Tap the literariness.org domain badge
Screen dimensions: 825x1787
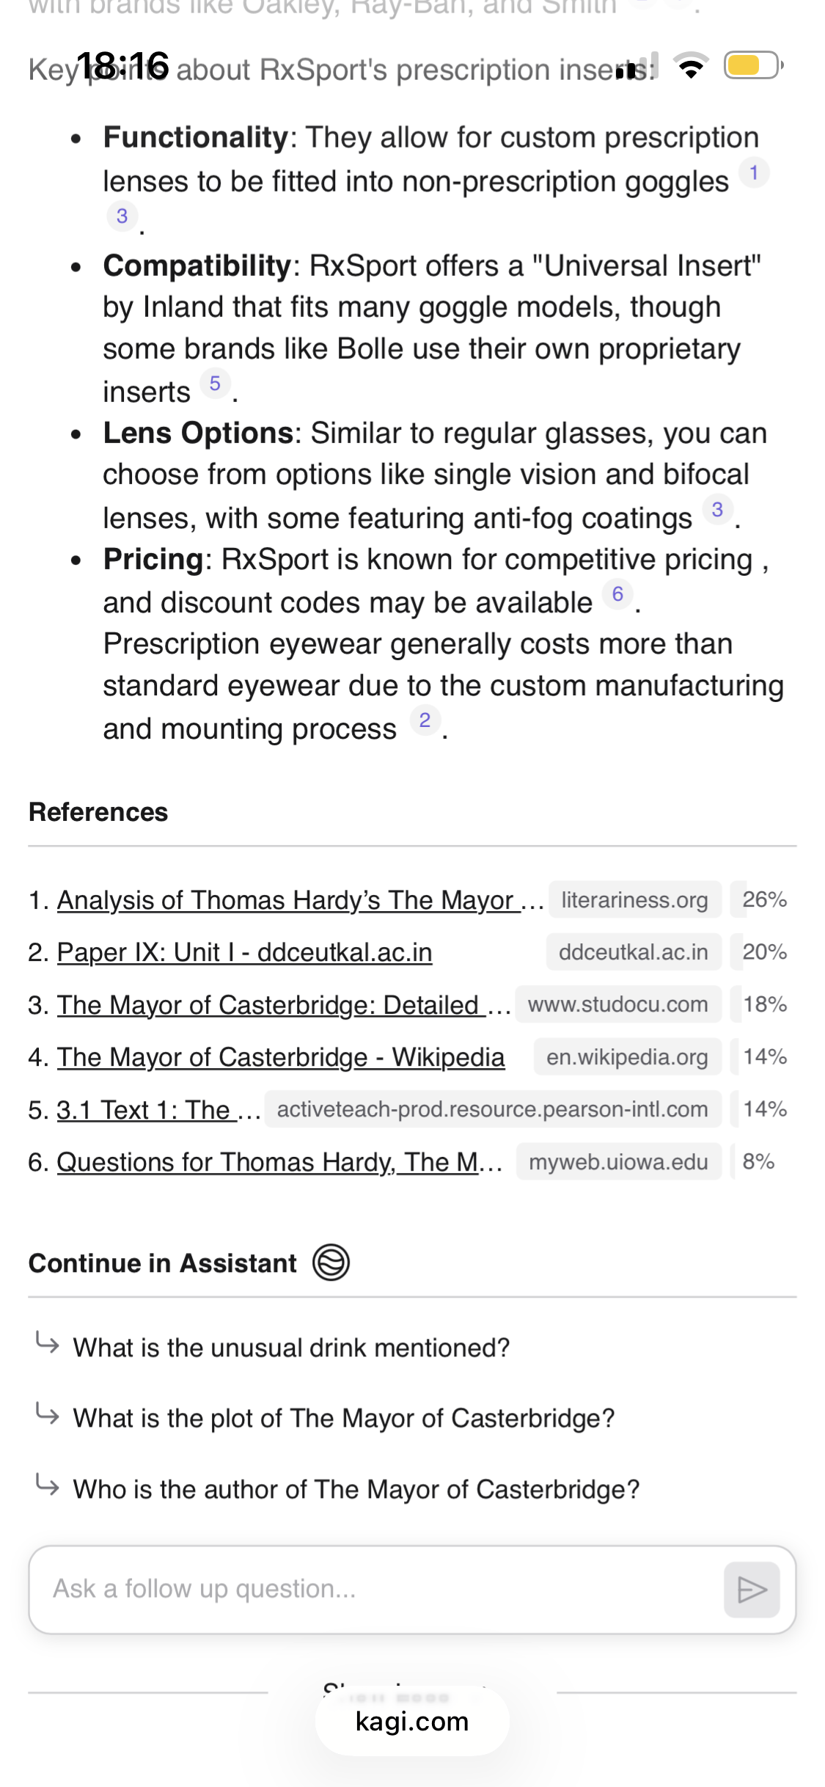(x=634, y=900)
